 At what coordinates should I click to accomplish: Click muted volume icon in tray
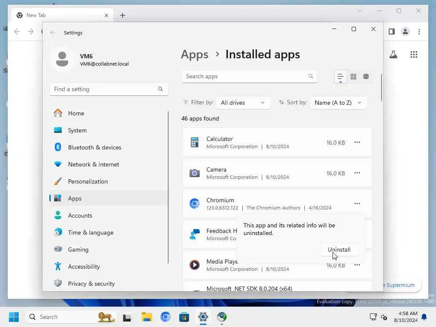tap(384, 317)
